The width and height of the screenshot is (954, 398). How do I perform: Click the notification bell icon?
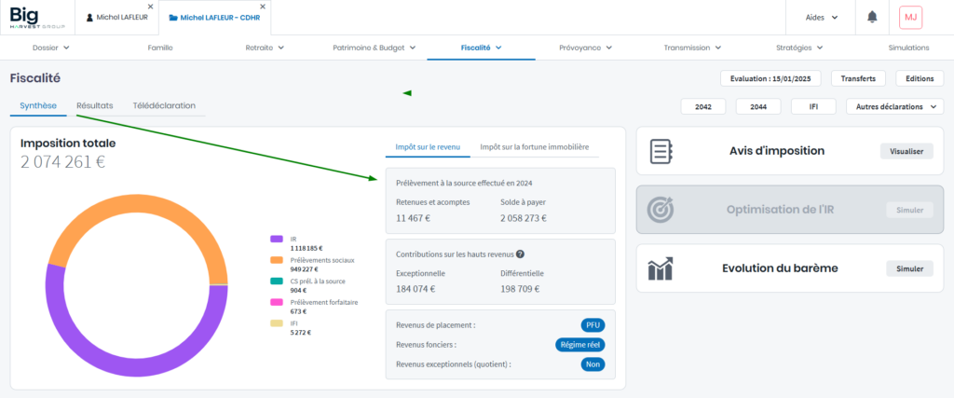point(872,17)
